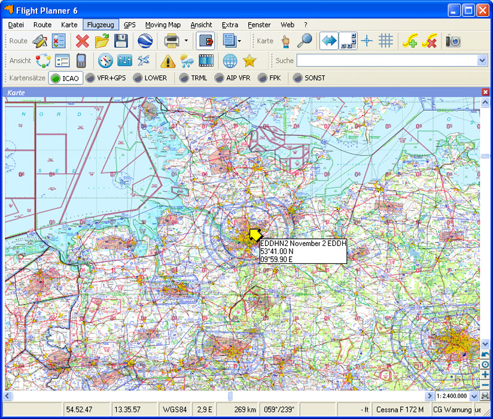Screen dimensions: 493x419
Task: Open the Route menu
Action: pyautogui.click(x=42, y=25)
